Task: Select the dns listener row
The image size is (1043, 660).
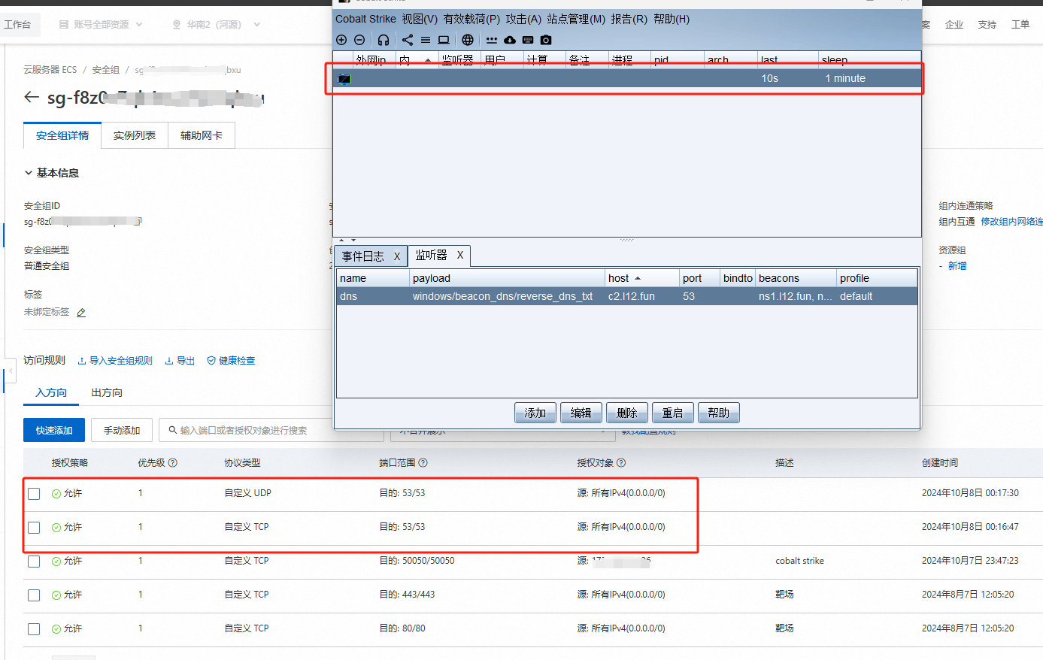Action: [627, 296]
